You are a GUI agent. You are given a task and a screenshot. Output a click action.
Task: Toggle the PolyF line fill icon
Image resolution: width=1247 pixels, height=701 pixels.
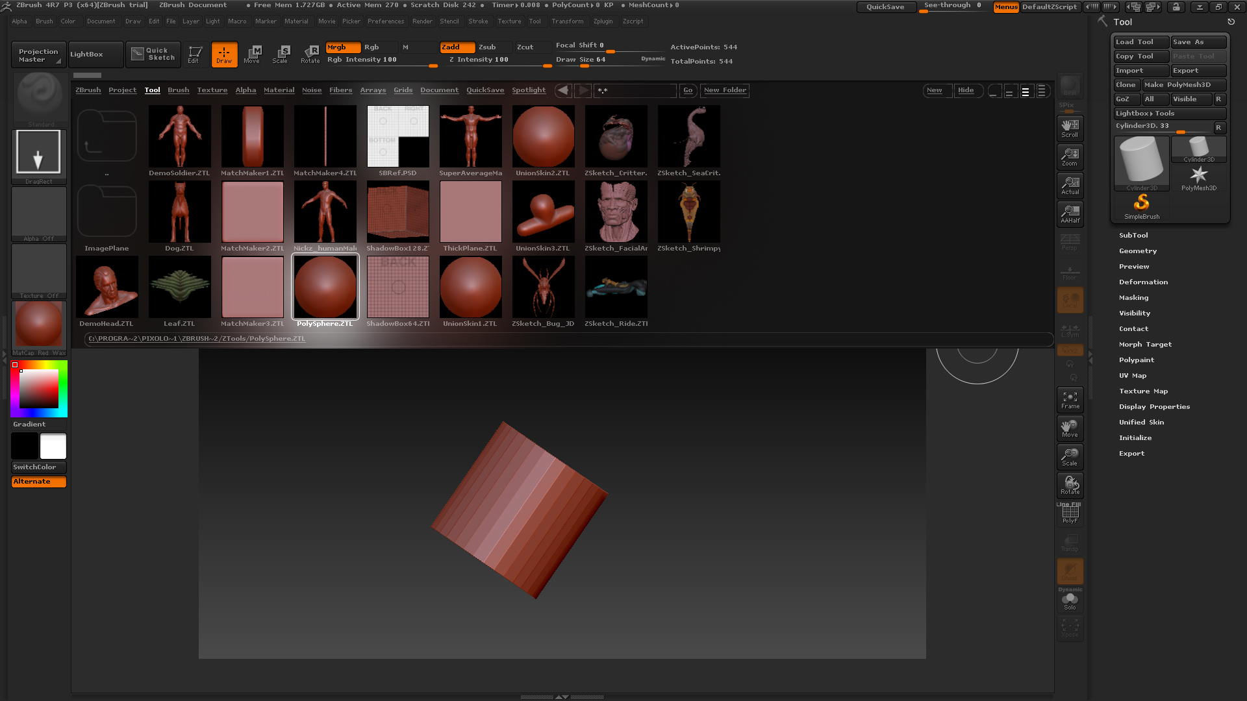click(x=1070, y=513)
